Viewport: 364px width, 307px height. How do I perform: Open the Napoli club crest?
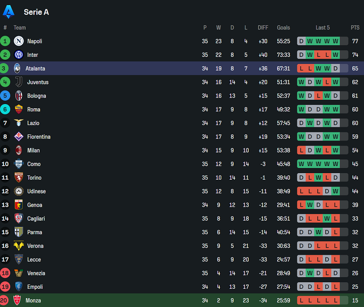(x=19, y=41)
